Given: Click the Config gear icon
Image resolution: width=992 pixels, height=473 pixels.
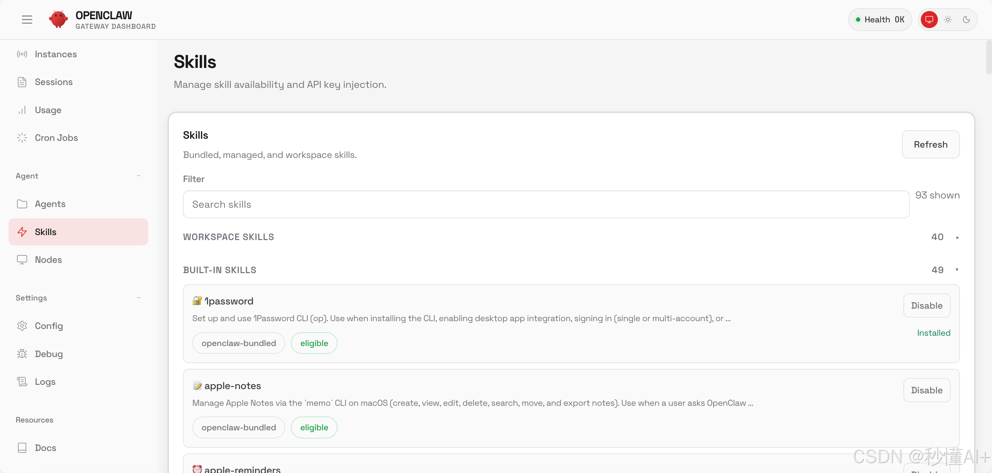Looking at the screenshot, I should (x=22, y=326).
